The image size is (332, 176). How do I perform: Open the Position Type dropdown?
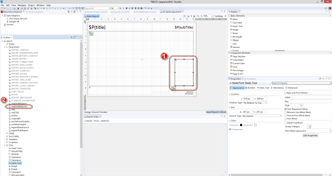pos(255,103)
